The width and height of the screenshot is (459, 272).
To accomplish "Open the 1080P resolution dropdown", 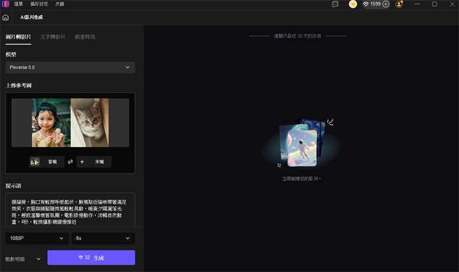I will coord(35,238).
